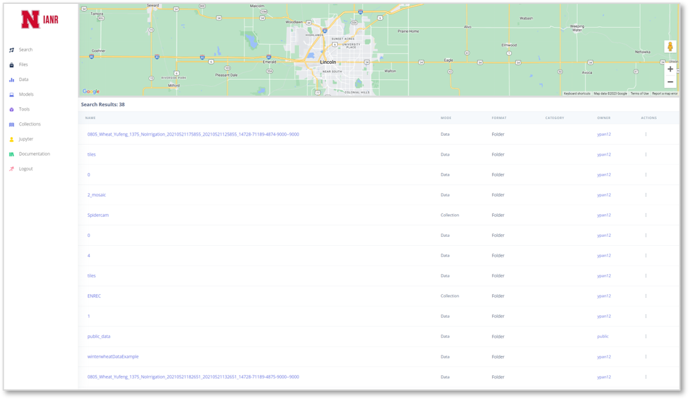The width and height of the screenshot is (689, 399).
Task: Click the Lincoln city label on the map
Action: tap(328, 62)
